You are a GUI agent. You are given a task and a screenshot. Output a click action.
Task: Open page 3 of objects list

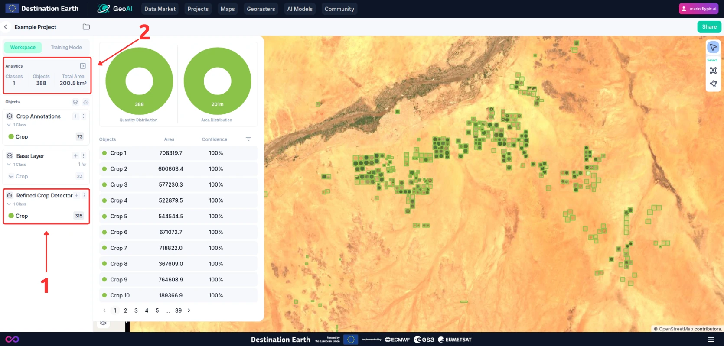(136, 310)
